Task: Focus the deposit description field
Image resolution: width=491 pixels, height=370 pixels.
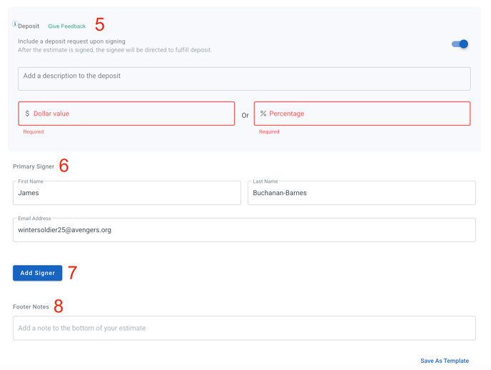Action: point(244,79)
